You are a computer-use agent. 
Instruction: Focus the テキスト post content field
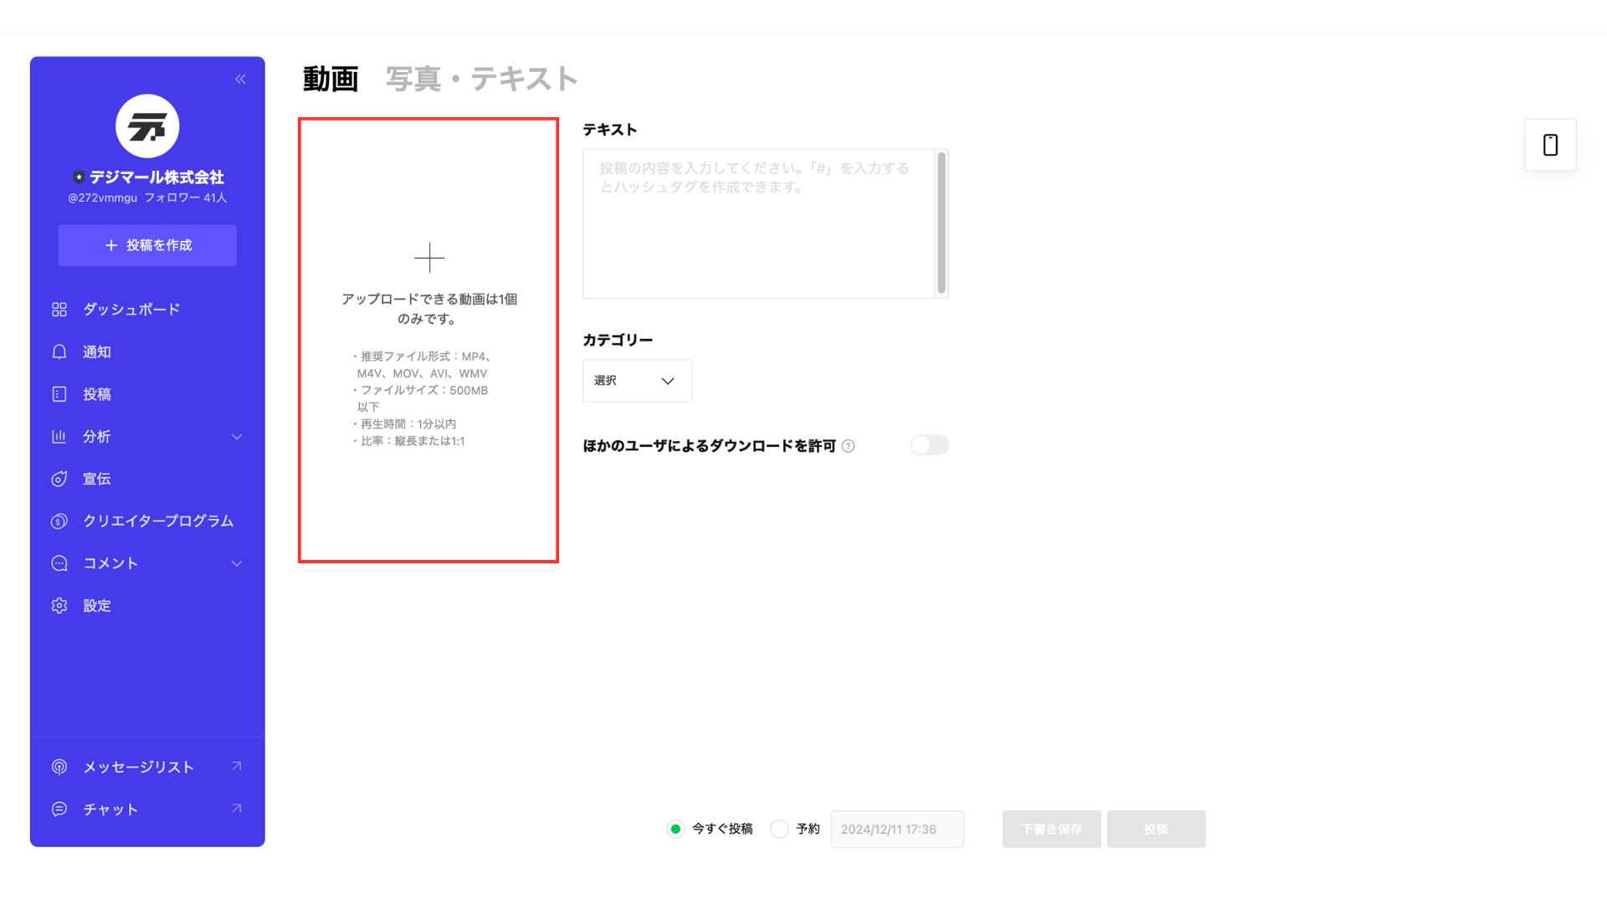pyautogui.click(x=758, y=223)
